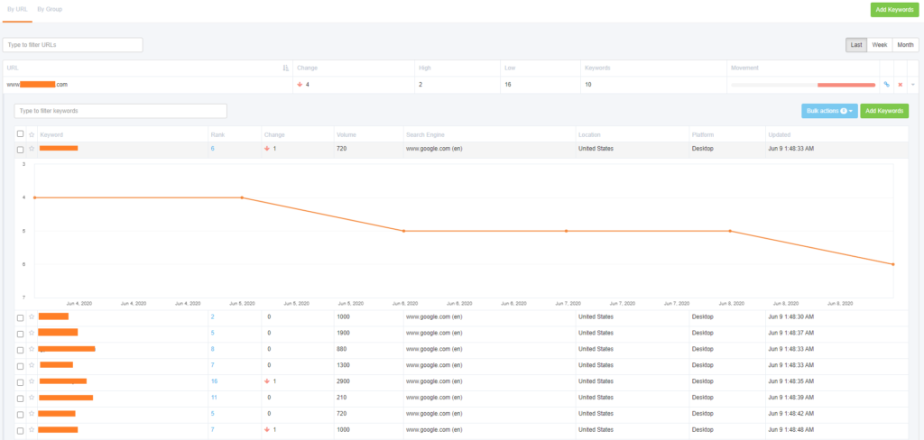924x440 pixels.
Task: Click the Keywords column header in the URL table
Action: [x=597, y=69]
